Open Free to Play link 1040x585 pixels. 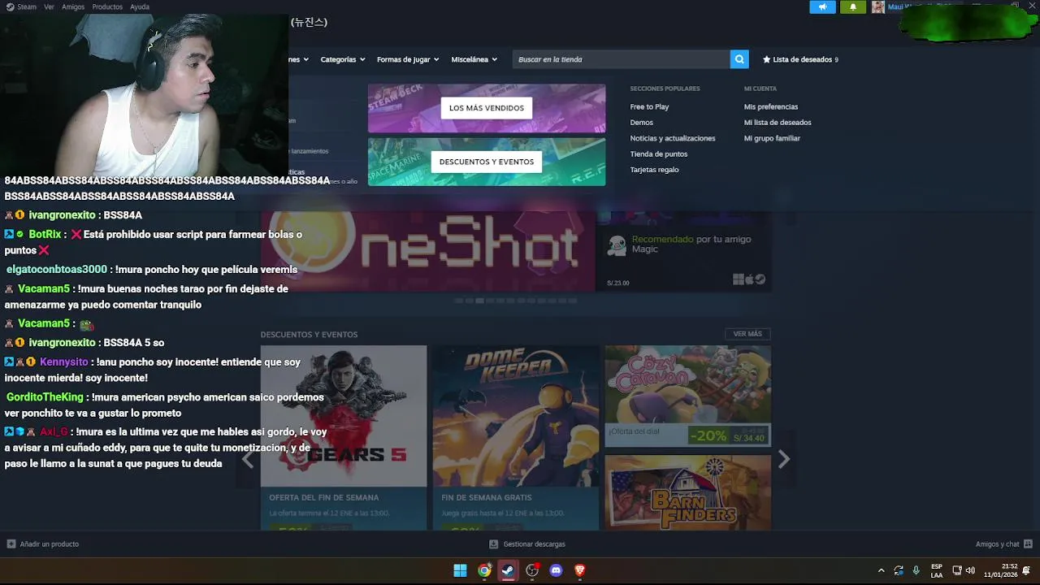(649, 106)
